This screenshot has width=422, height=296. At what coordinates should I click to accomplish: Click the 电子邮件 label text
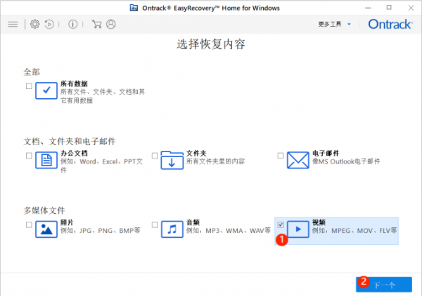click(x=326, y=153)
